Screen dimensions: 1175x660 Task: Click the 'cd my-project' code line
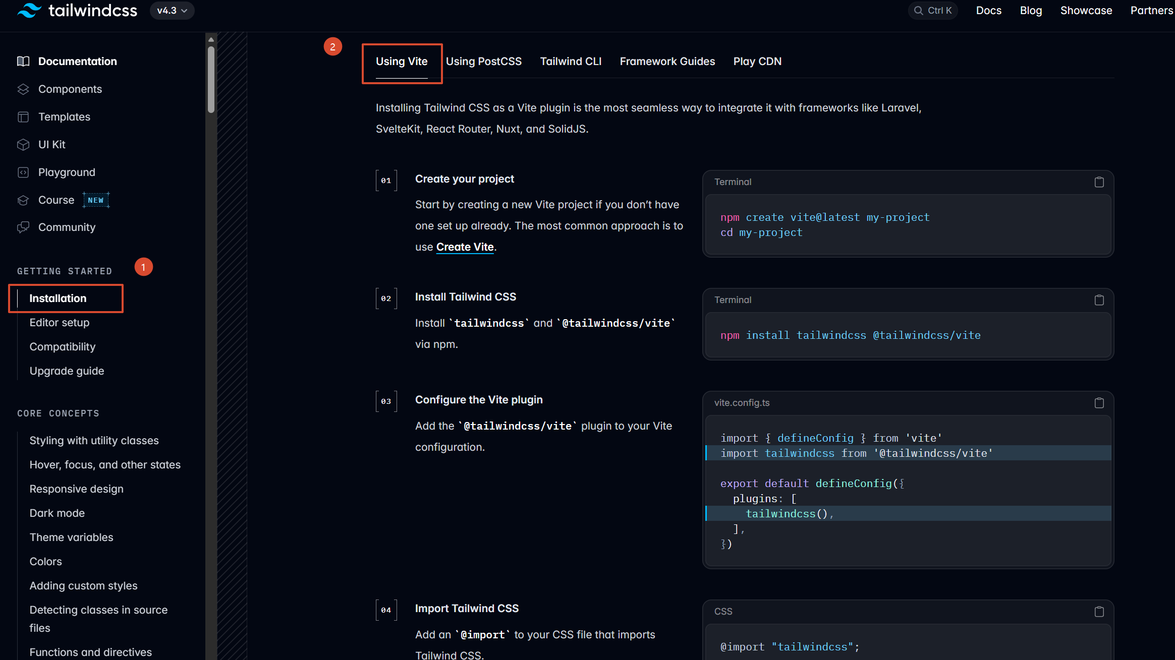(761, 232)
